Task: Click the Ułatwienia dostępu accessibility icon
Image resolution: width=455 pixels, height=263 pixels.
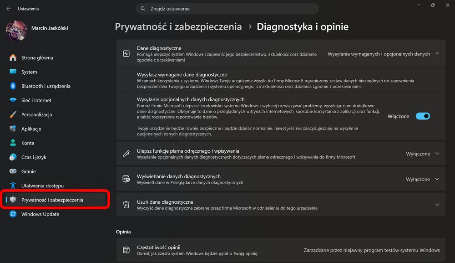Action: tap(13, 186)
